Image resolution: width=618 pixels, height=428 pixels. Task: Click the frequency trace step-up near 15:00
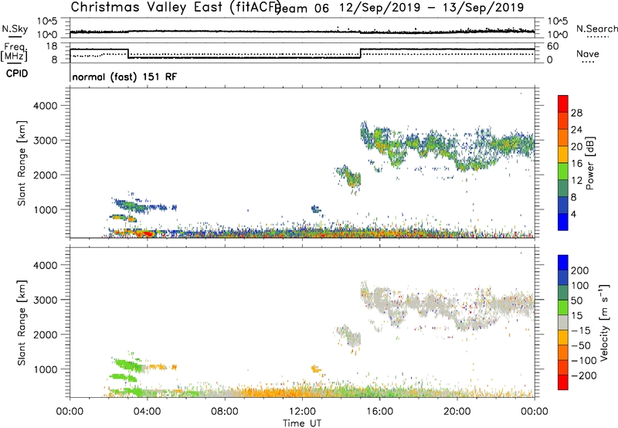(361, 53)
